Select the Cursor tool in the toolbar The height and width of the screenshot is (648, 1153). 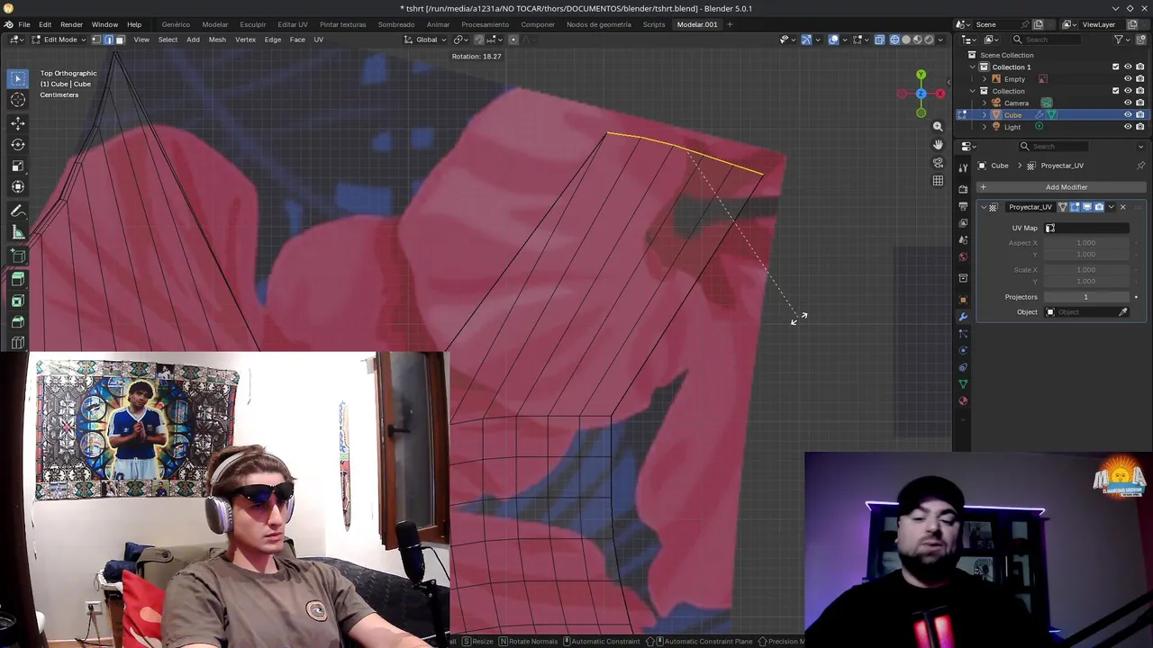coord(17,100)
